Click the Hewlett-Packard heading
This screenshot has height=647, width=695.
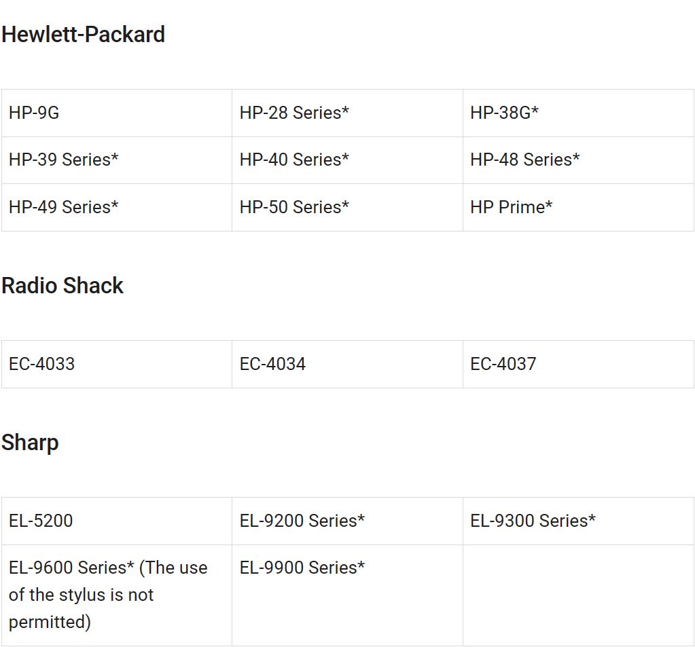pos(84,35)
